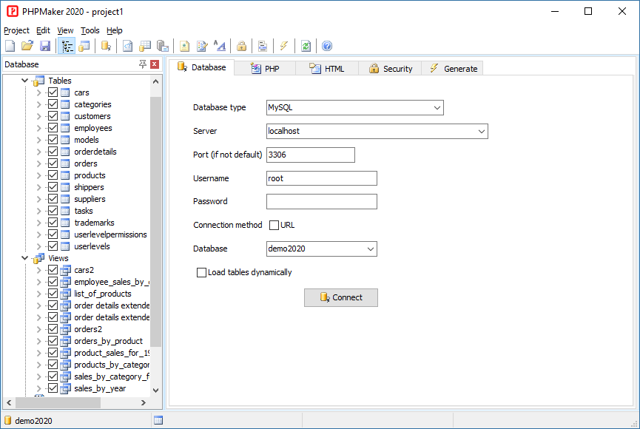Screen dimensions: 640x429
Task: Open the Server dropdown list
Action: pos(481,132)
